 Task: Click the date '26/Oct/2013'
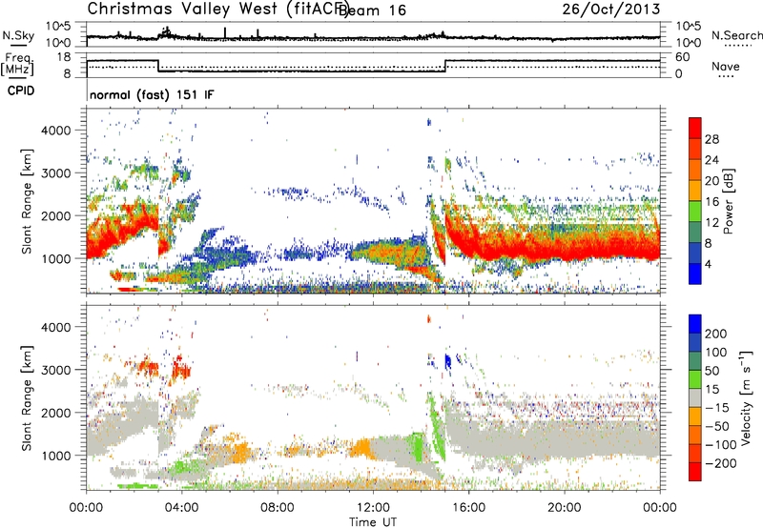coord(611,10)
